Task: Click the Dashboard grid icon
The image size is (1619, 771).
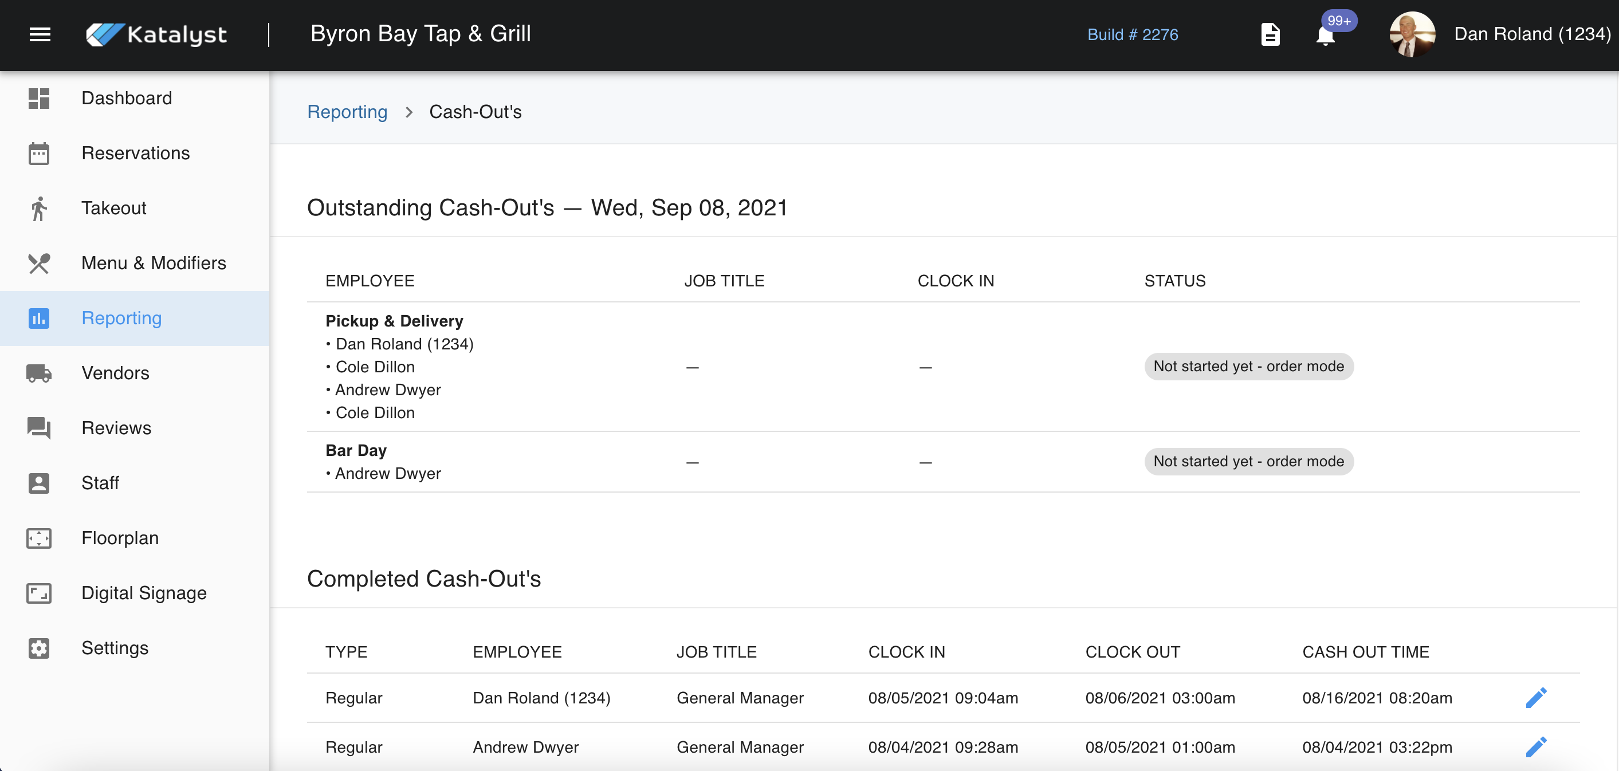Action: 39,98
